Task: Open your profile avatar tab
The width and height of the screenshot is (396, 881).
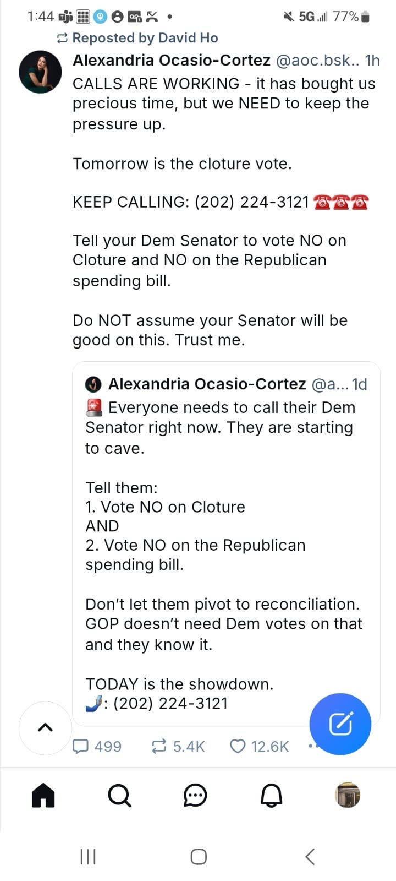Action: 348,795
